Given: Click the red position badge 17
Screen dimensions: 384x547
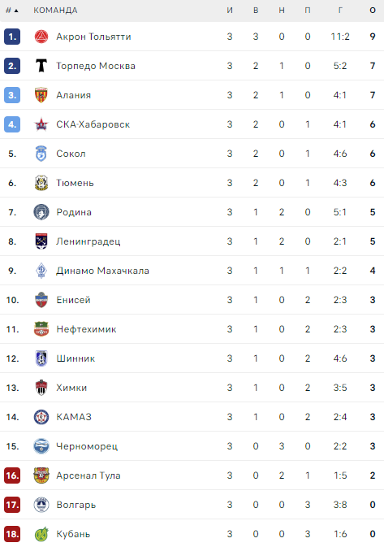Looking at the screenshot, I should 12,505.
